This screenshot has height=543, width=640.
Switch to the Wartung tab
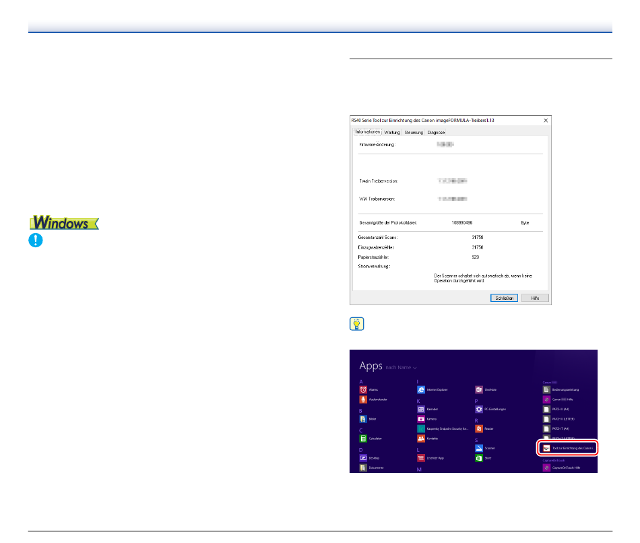point(392,132)
